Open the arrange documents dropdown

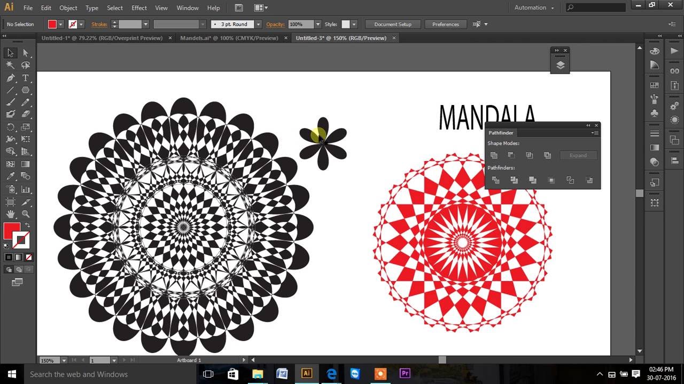coord(261,8)
